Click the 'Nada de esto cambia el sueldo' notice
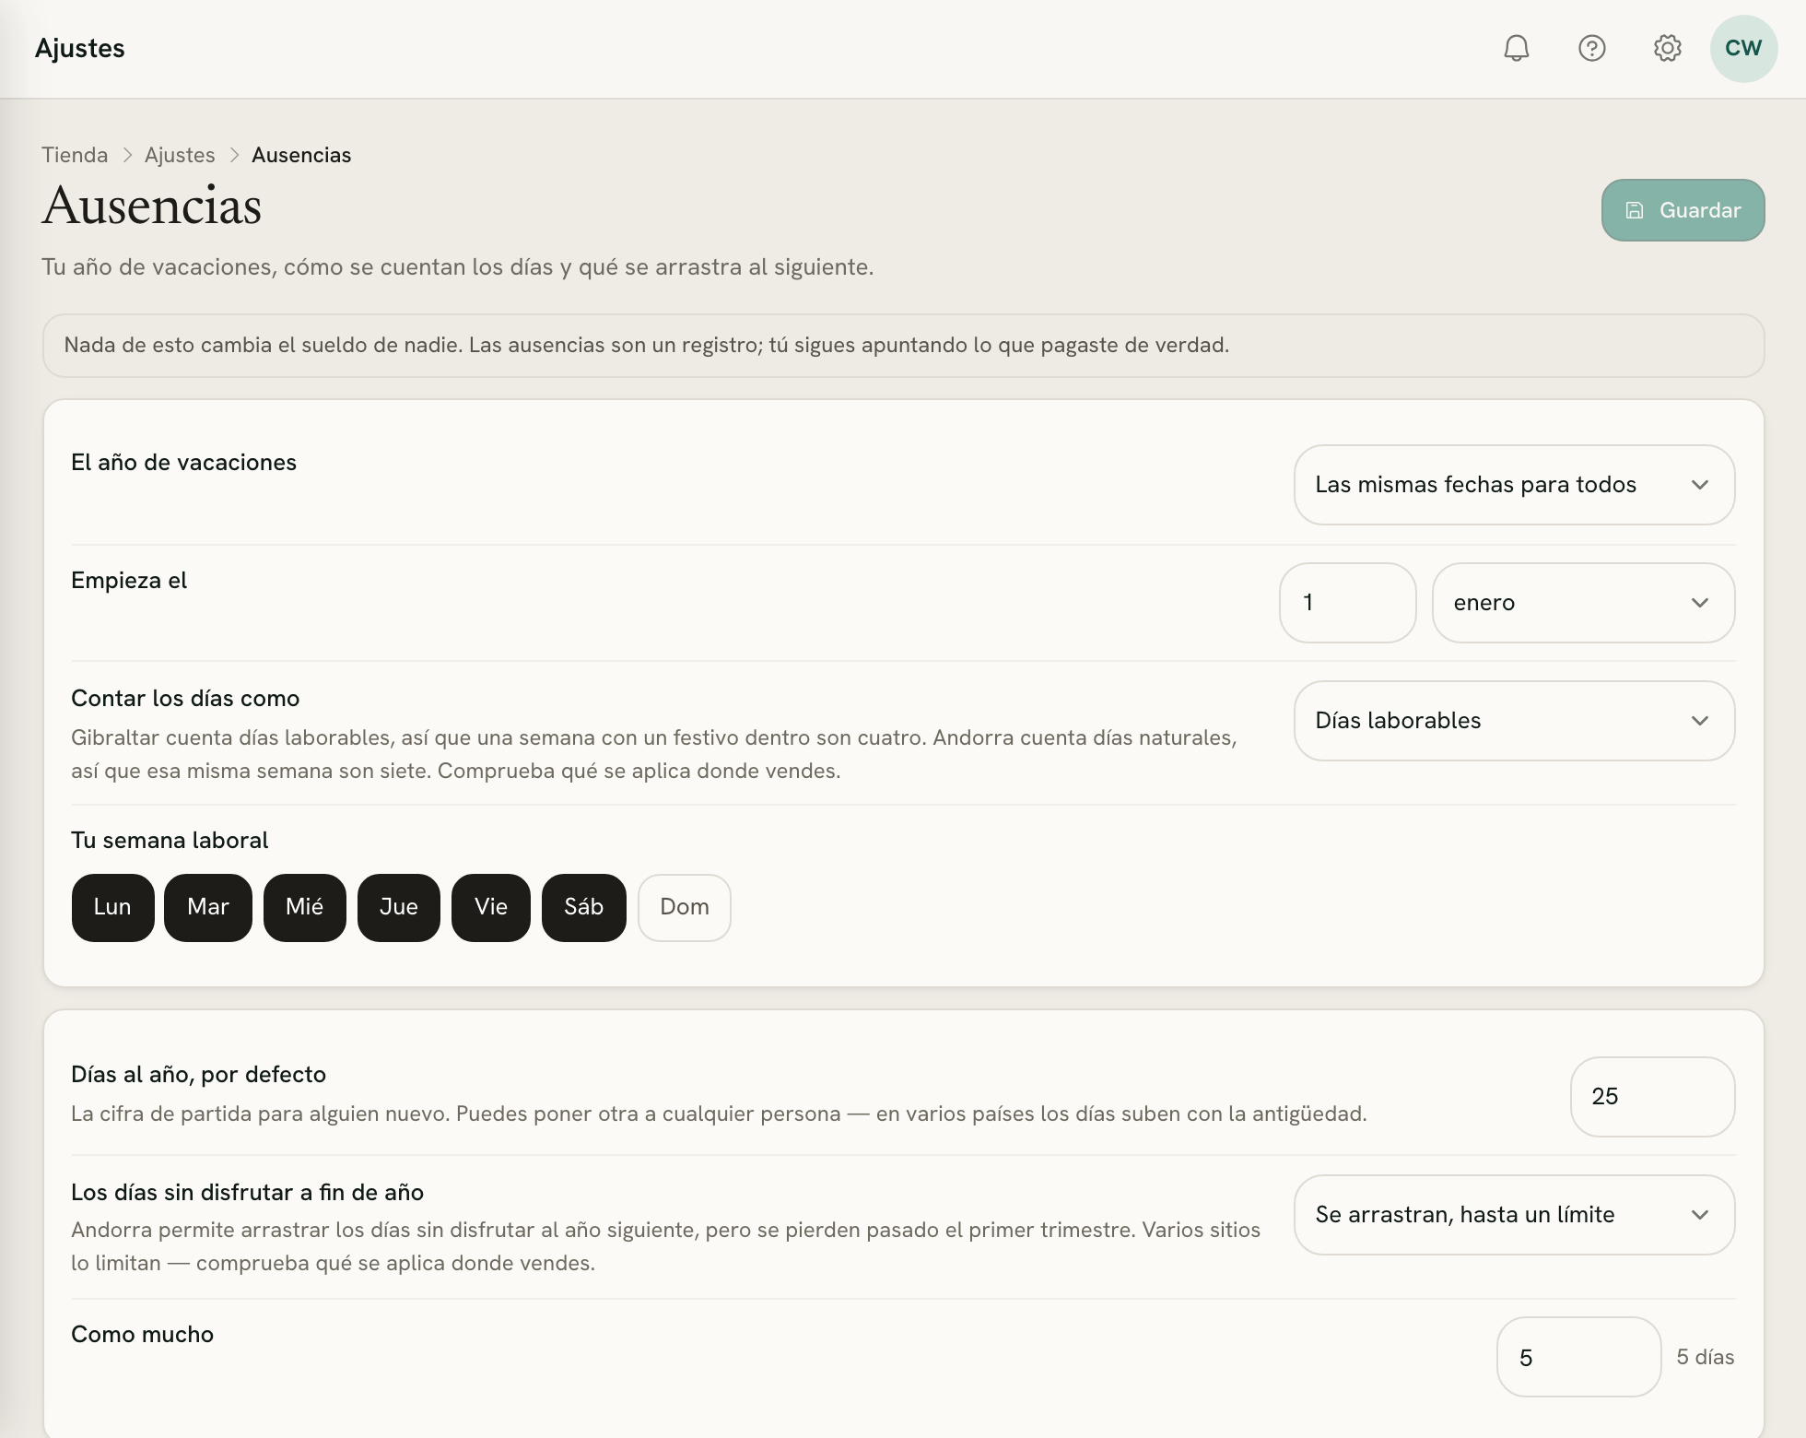1806x1438 pixels. [903, 346]
